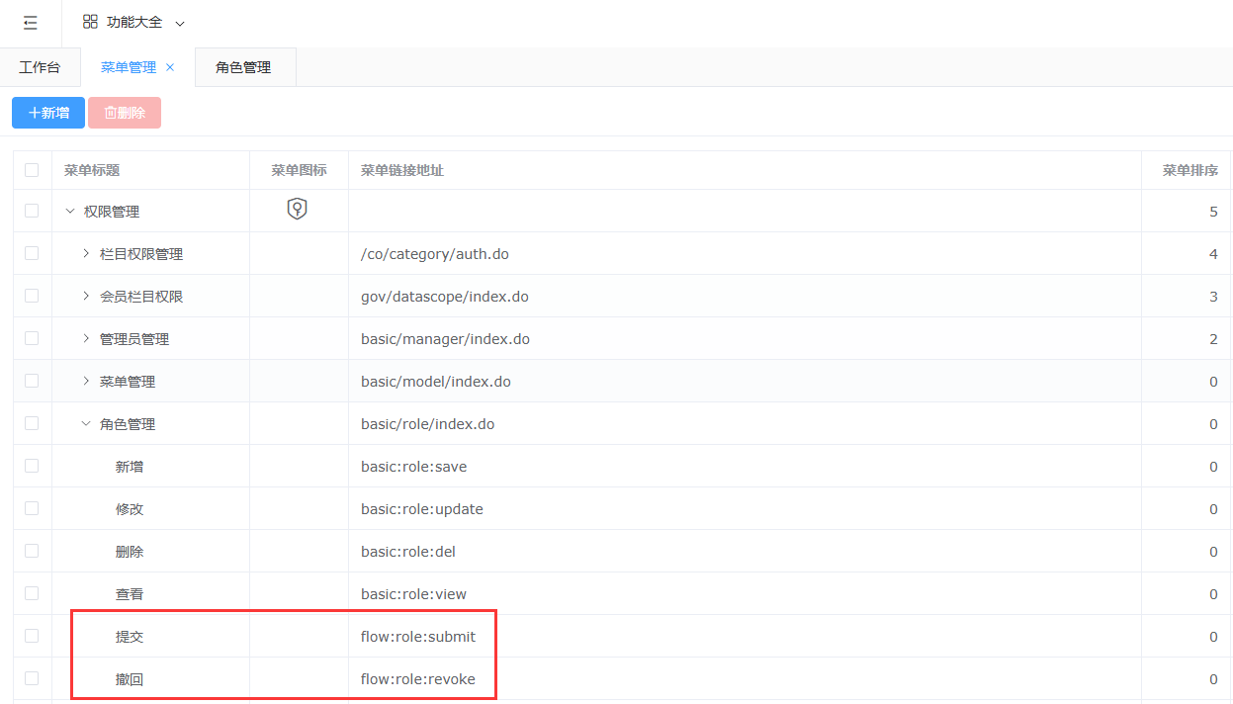Click the 菜单排序 column header
Viewport: 1233px width, 704px height.
click(x=1189, y=170)
